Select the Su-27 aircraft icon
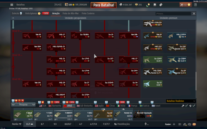Screen dimensions: 207x129 80,84
